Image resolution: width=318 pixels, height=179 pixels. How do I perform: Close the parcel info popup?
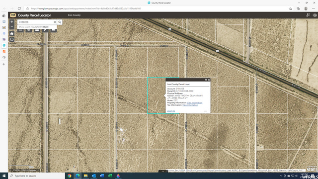209,80
